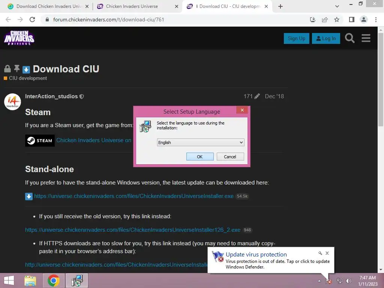Click the Update virus protection notification title
This screenshot has width=384, height=288.
[256, 255]
